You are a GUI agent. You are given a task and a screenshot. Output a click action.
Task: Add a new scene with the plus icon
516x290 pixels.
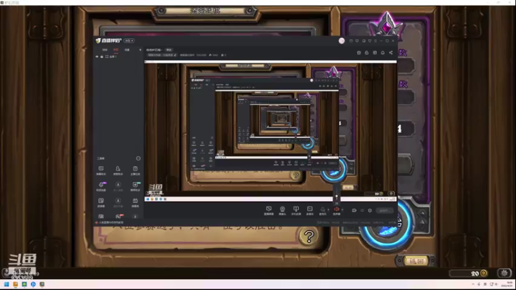pyautogui.click(x=140, y=50)
